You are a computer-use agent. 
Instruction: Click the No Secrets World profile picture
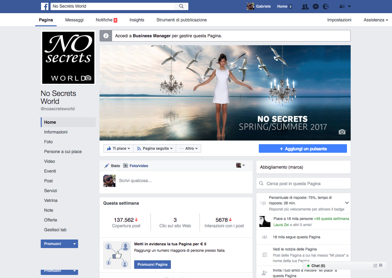pos(68,58)
